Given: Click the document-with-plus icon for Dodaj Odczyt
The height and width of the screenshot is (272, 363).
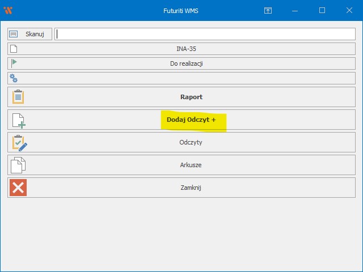Looking at the screenshot, I should tap(18, 120).
